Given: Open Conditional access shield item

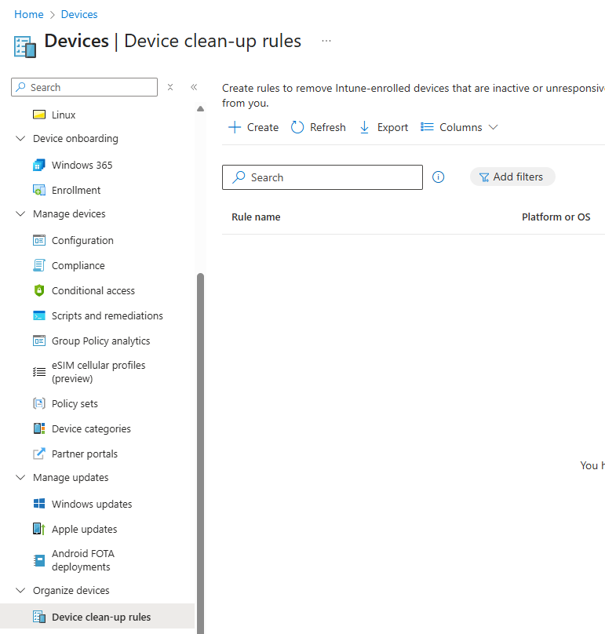Looking at the screenshot, I should pos(93,291).
